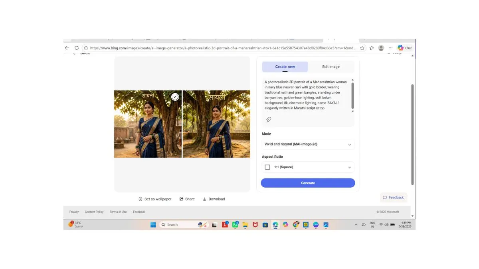Viewport: 479px width, 269px height.
Task: Open the browser Settings and more menu (three dots)
Action: 391,48
